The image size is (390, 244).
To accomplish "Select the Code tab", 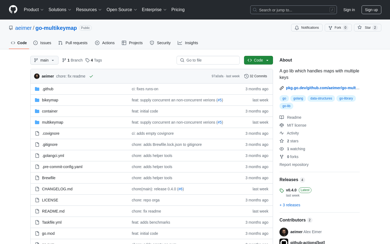I will 19,43.
